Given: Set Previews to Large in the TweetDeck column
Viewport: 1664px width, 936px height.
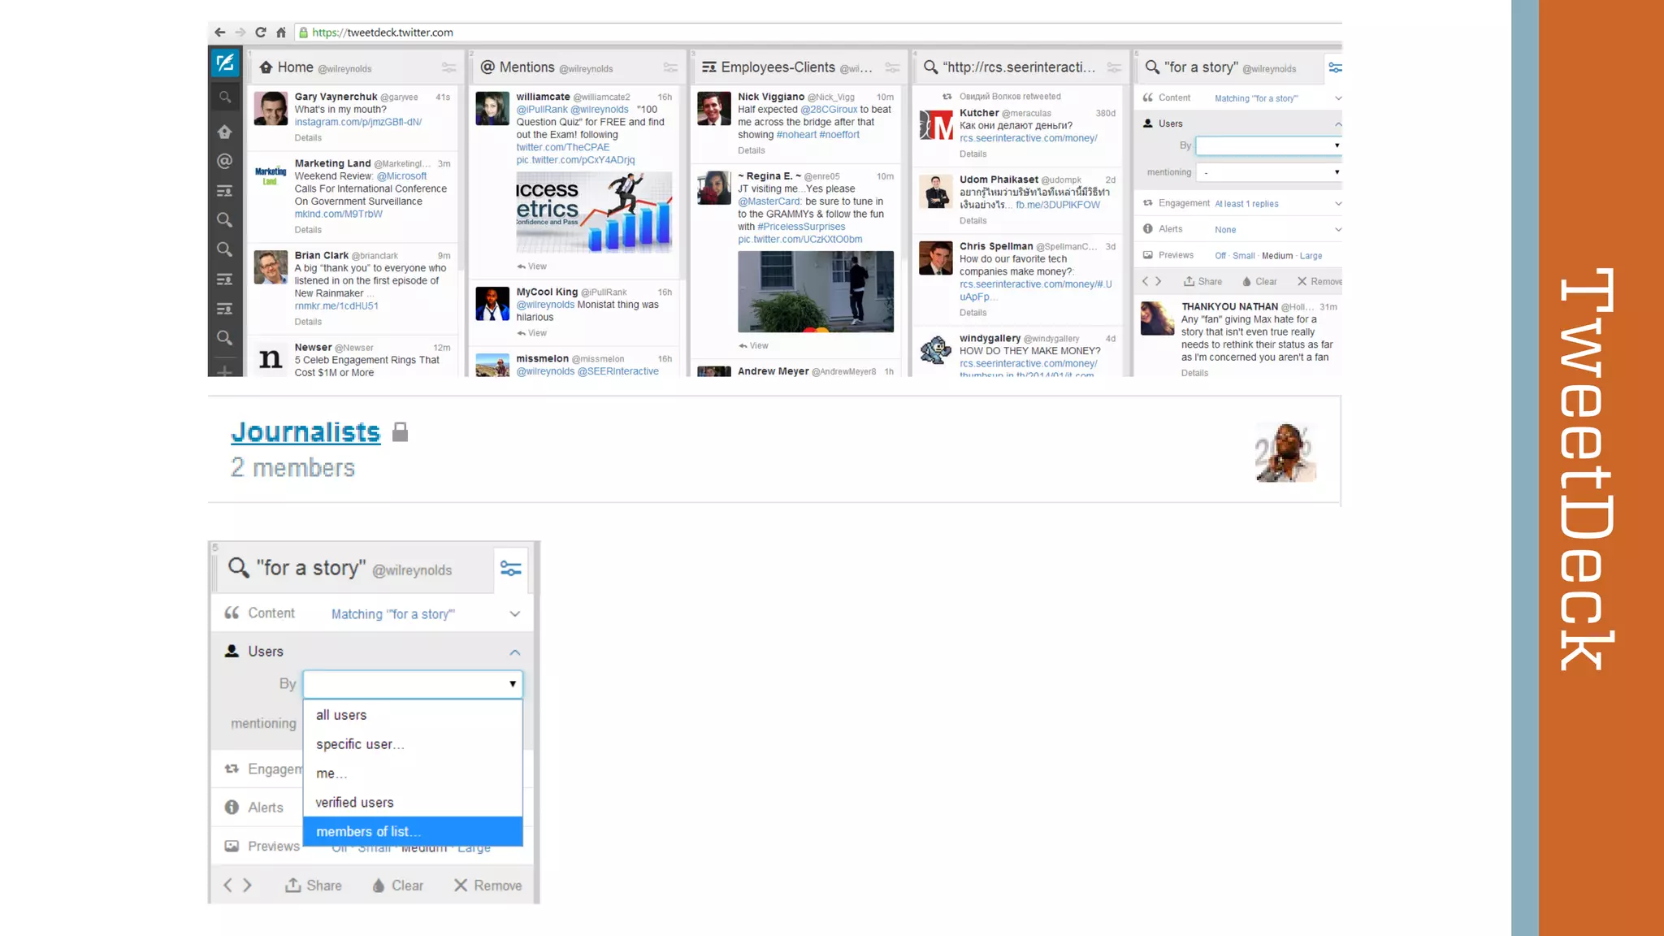Looking at the screenshot, I should tap(1311, 256).
